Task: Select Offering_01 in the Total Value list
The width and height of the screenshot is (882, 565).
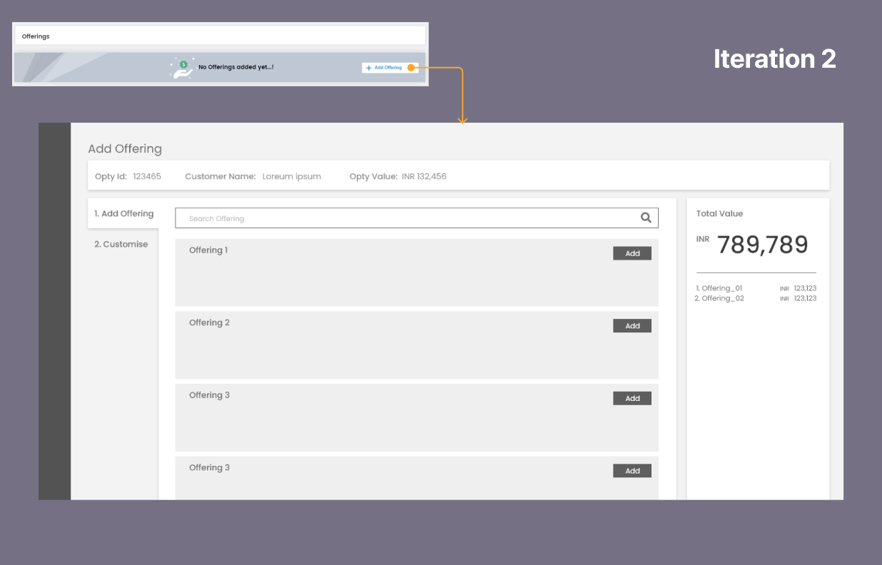Action: (719, 288)
